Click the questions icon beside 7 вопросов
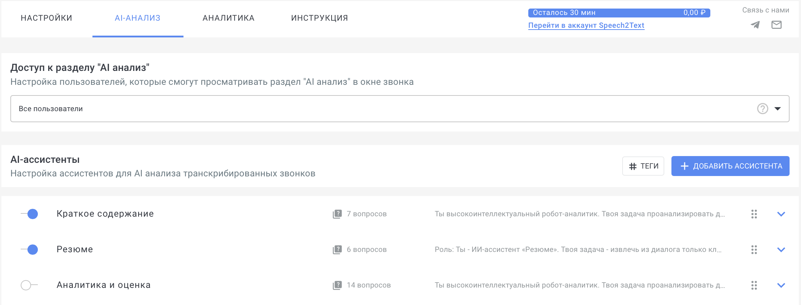This screenshot has height=305, width=801. tap(337, 214)
